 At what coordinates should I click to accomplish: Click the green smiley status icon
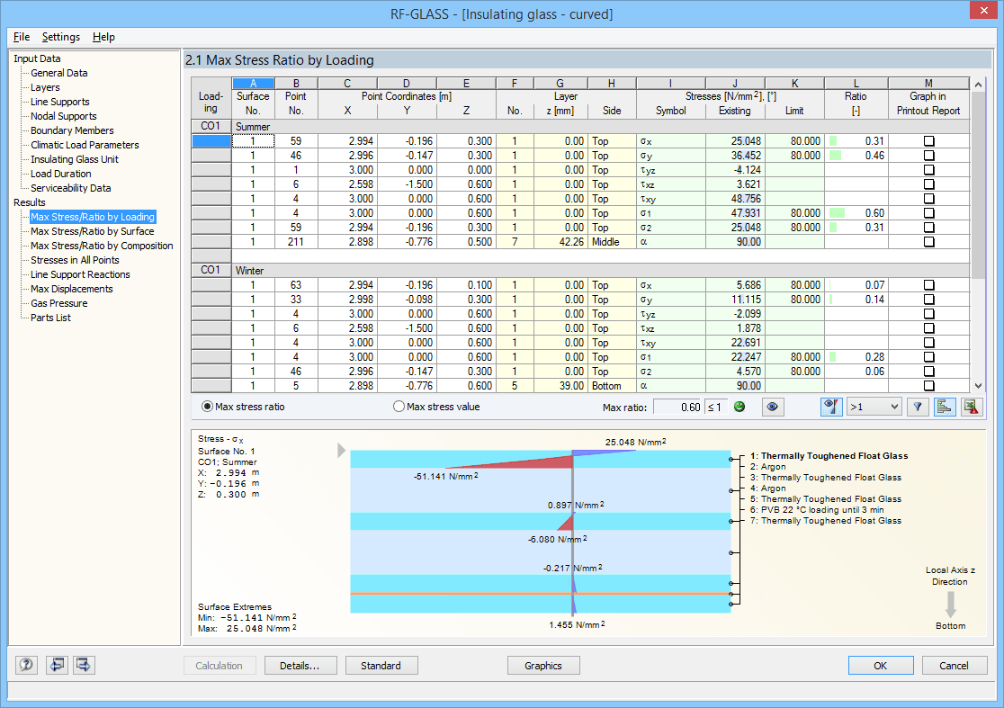tap(740, 408)
